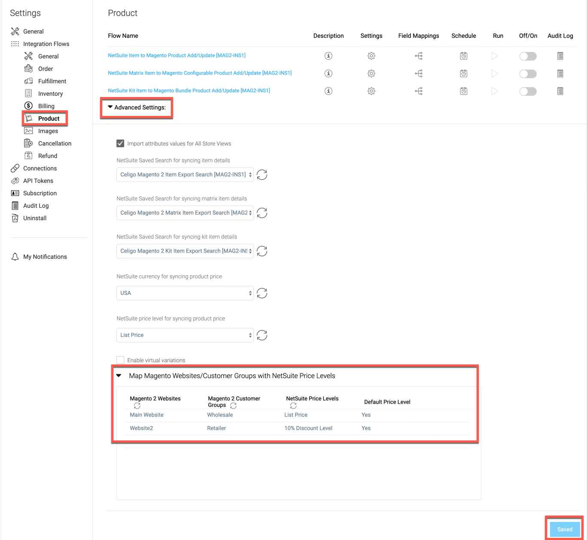Image resolution: width=587 pixels, height=540 pixels.
Task: Open the matrix item saved search dropdown
Action: (185, 213)
